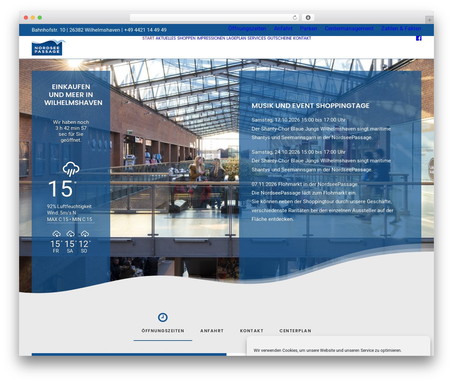453x383 pixels.
Task: Click the large rain cloud weather icon
Action: pos(71,169)
